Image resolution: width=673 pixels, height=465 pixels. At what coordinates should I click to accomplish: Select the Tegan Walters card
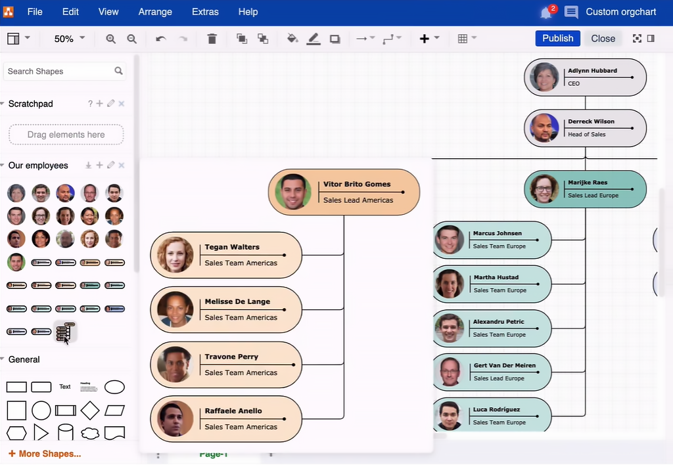coord(226,255)
